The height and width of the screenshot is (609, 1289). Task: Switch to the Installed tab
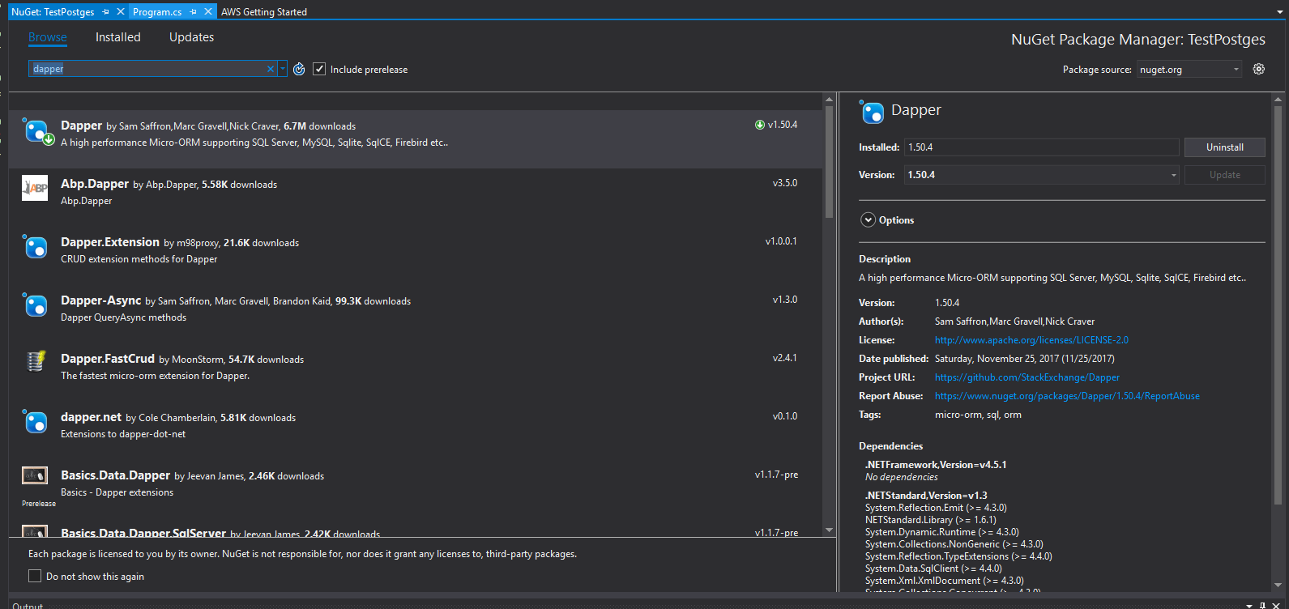coord(117,37)
